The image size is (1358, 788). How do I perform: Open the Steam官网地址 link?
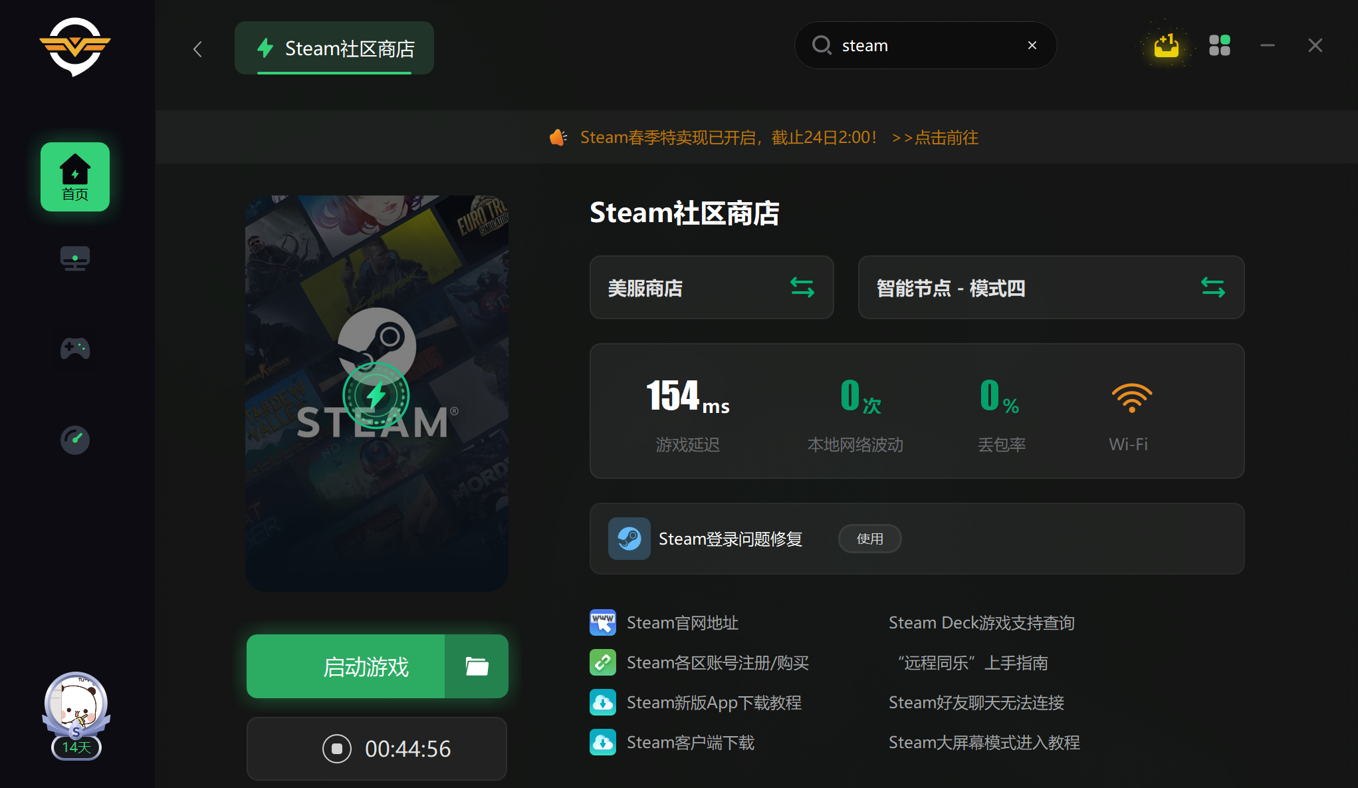(682, 623)
